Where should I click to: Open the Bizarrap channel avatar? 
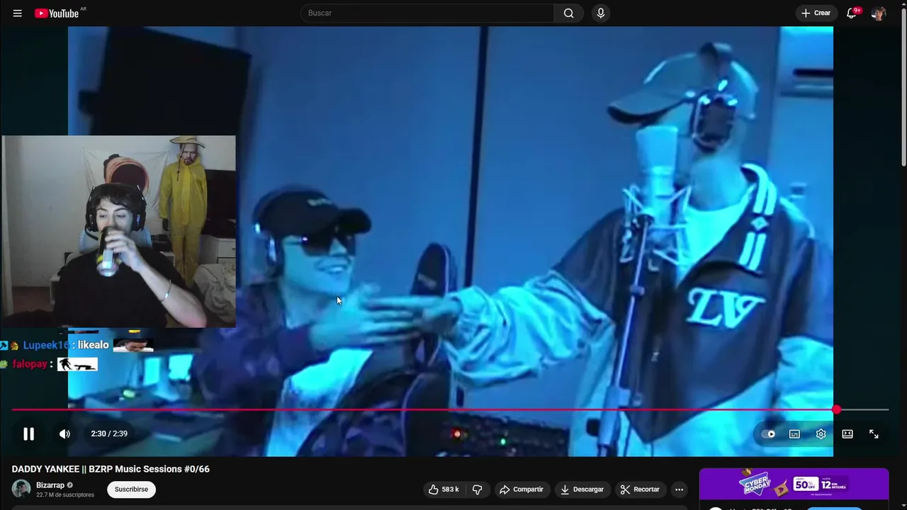click(21, 489)
